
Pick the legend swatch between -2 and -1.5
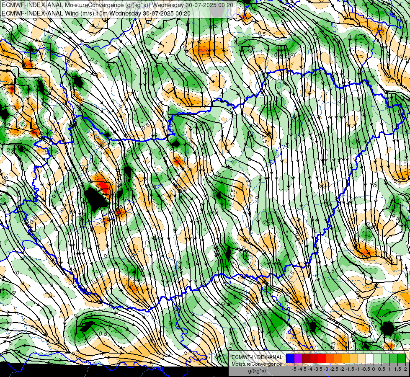(346, 358)
